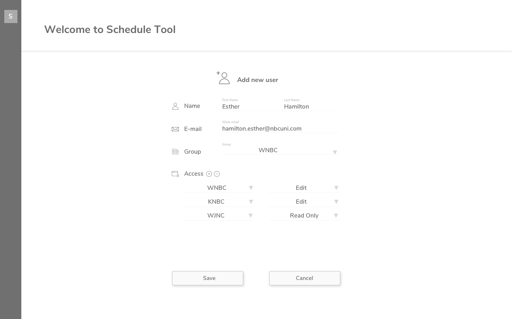
Task: Click the building icon beside Group
Action: tap(175, 152)
